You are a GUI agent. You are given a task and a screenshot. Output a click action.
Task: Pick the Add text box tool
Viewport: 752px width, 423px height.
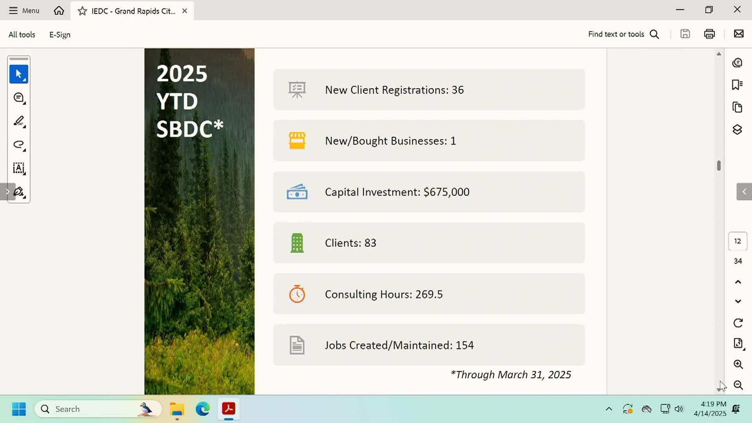19,168
